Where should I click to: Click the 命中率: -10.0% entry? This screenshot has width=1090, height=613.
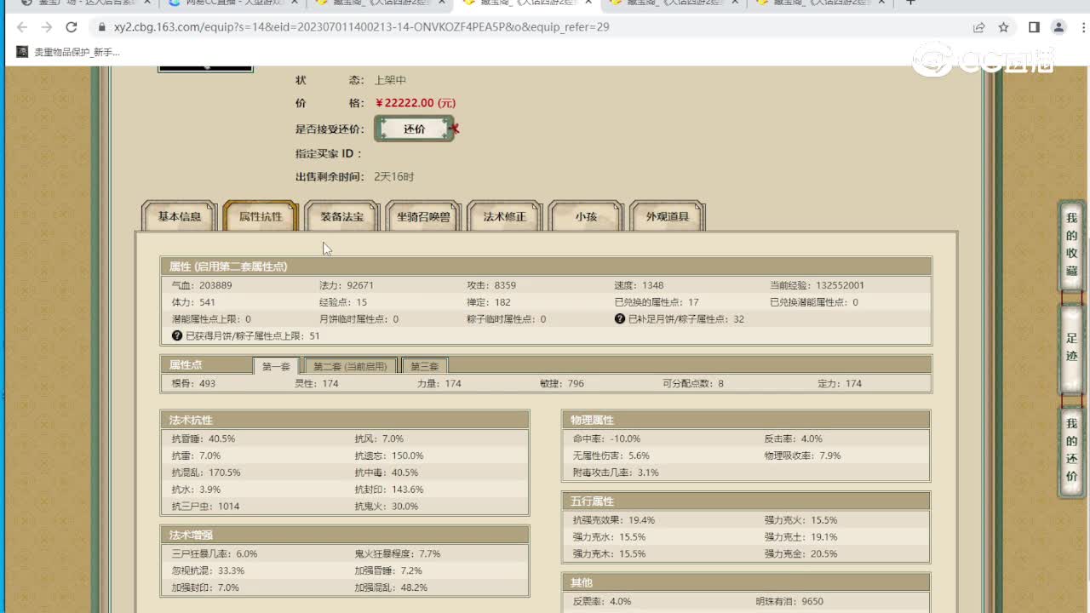pos(606,438)
